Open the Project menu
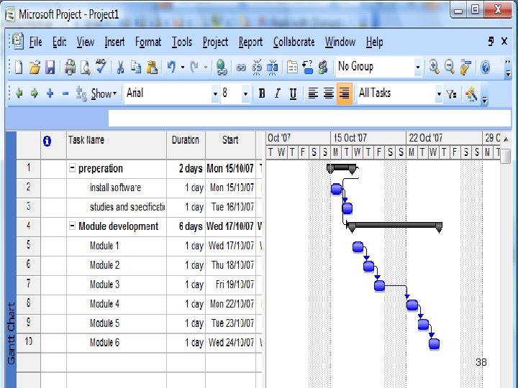Viewport: 518px width, 388px height. pyautogui.click(x=215, y=42)
